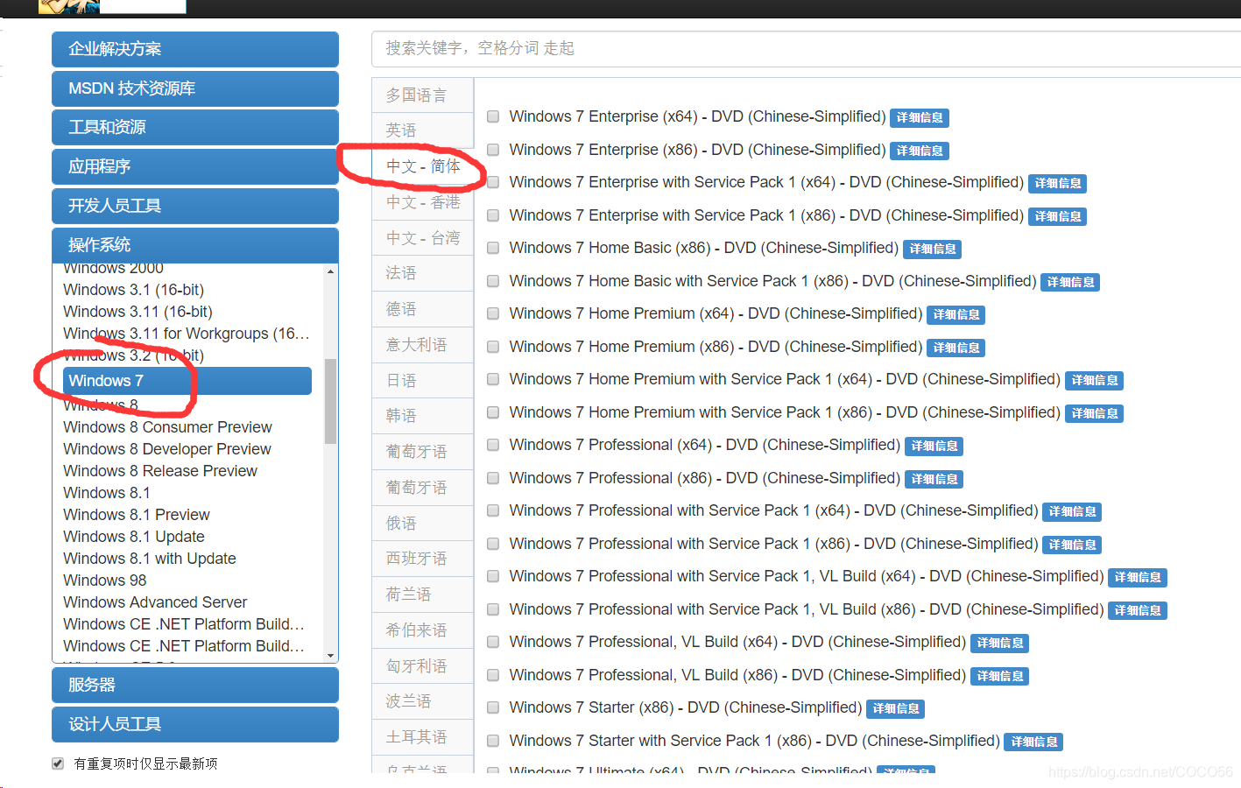Switch to the 英语 language tab

pyautogui.click(x=423, y=130)
